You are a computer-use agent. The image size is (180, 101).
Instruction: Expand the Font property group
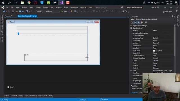click(x=131, y=71)
